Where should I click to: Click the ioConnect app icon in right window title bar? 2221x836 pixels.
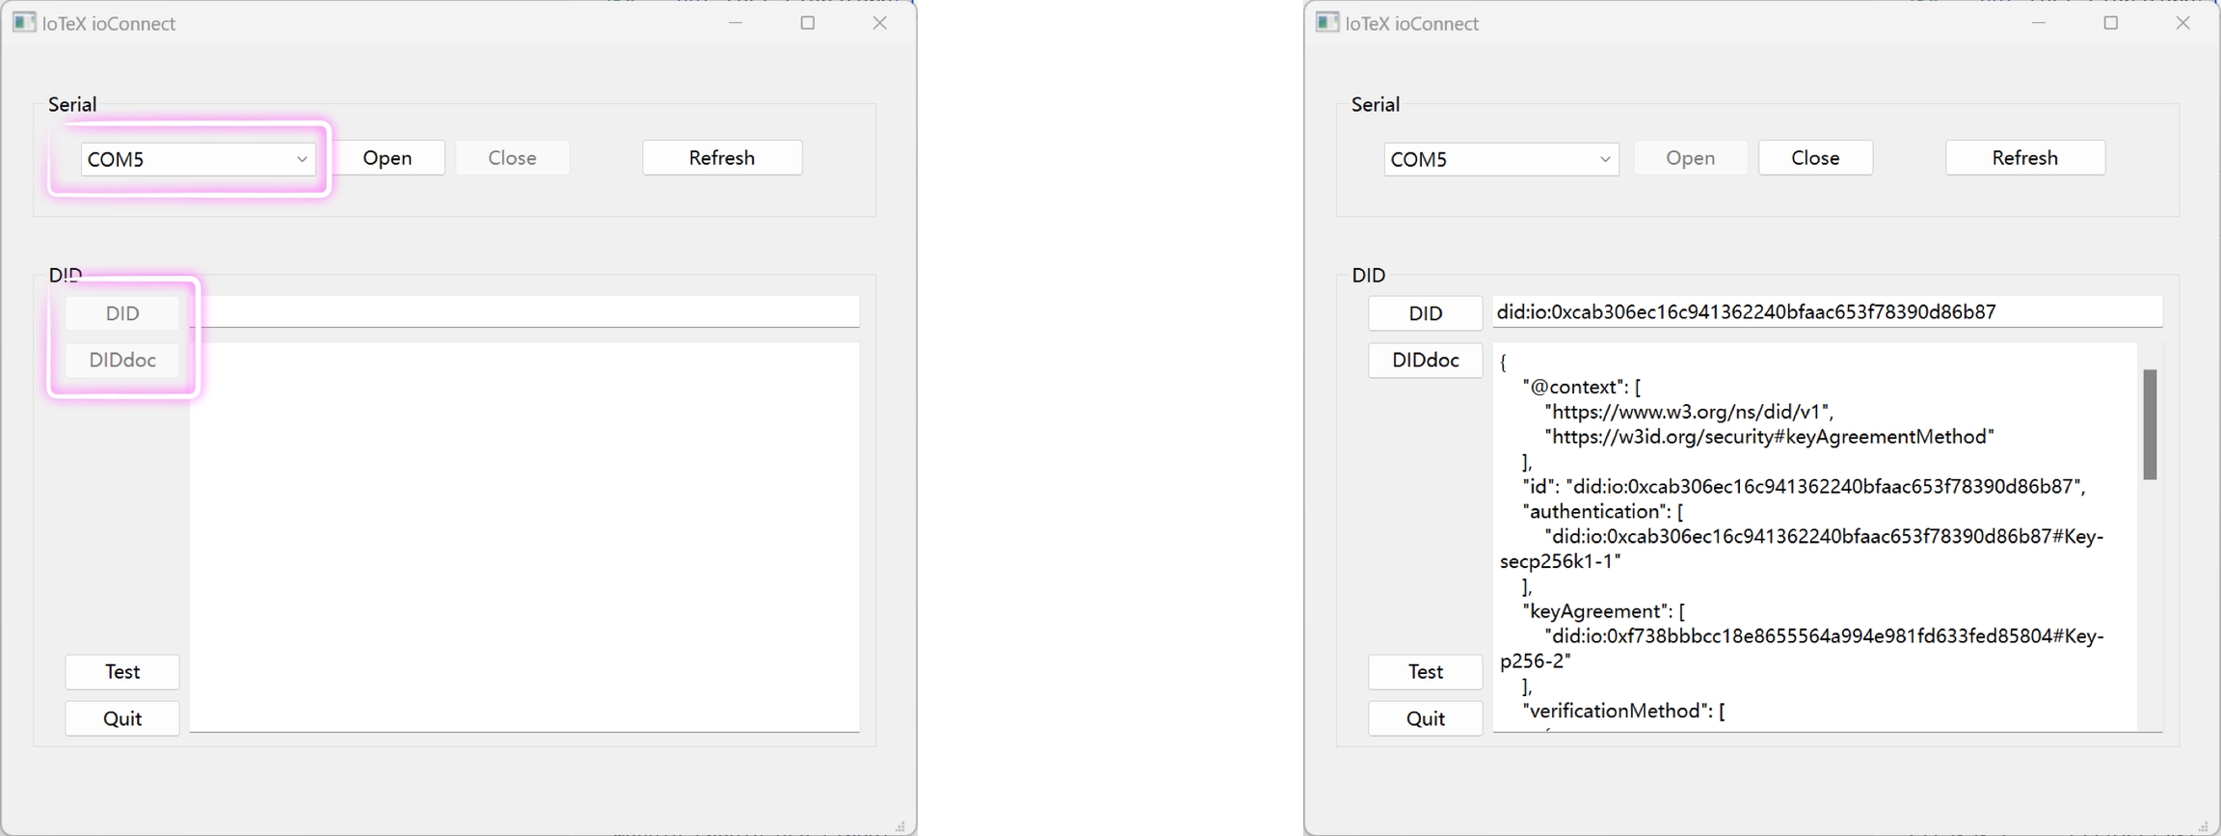pos(1327,22)
